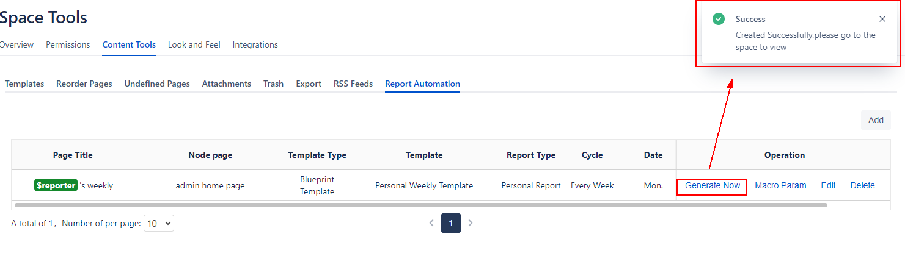Click the Add button
Image resolution: width=905 pixels, height=256 pixels.
click(x=875, y=120)
